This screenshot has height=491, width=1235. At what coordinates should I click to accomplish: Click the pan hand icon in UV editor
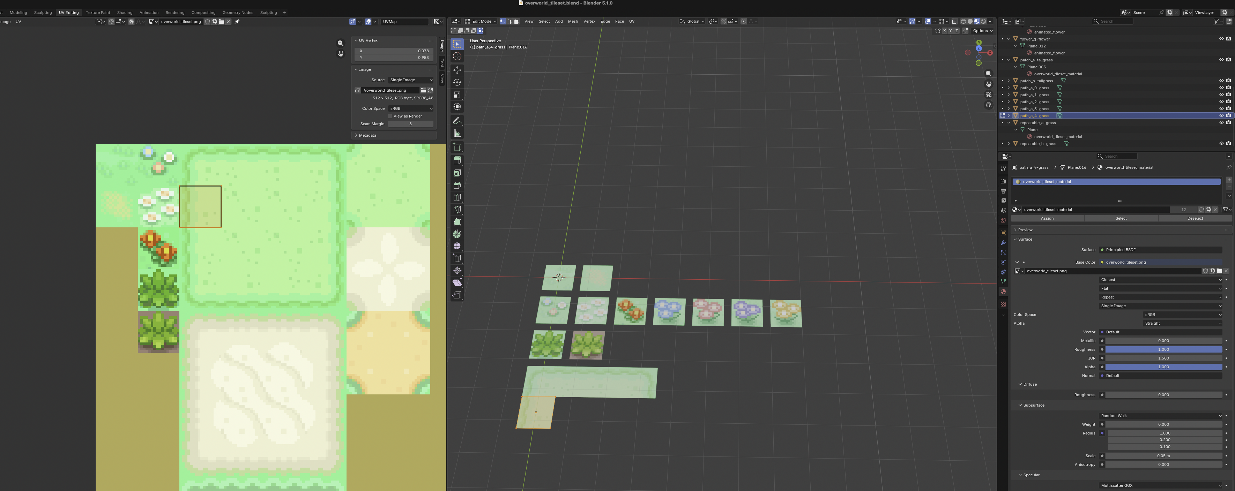[340, 54]
